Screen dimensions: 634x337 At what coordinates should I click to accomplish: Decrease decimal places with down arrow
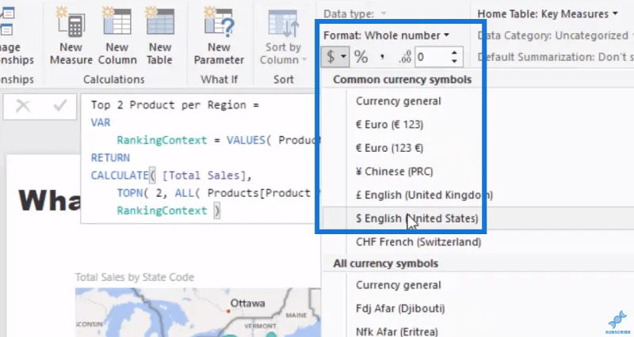455,62
